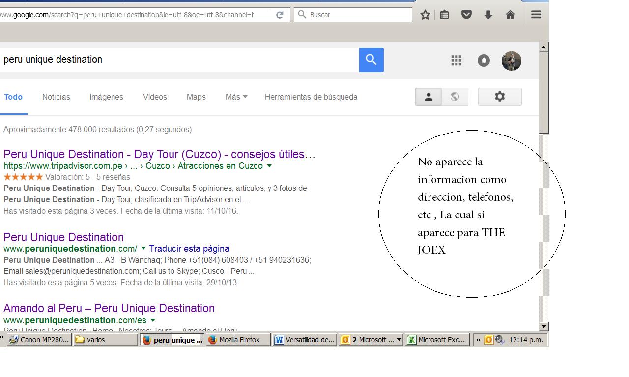The width and height of the screenshot is (629, 377).
Task: Switch to Microsoft Excel taskbar window
Action: 437,340
